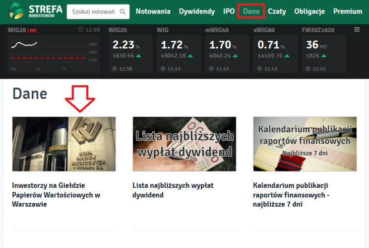The image size is (369, 248).
Task: Click the Strefa Inwestorów logo
Action: pyautogui.click(x=36, y=11)
